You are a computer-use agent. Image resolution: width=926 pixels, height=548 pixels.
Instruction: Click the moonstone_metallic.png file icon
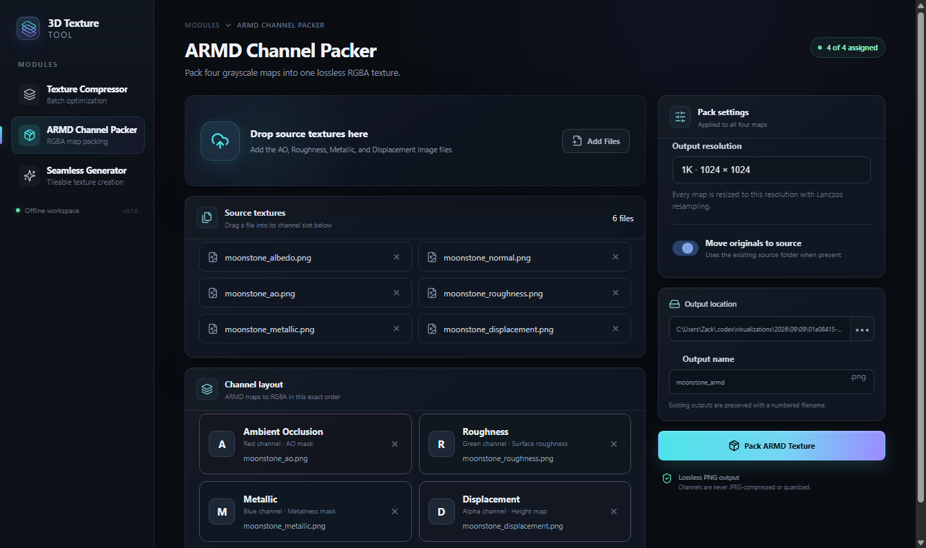(213, 329)
